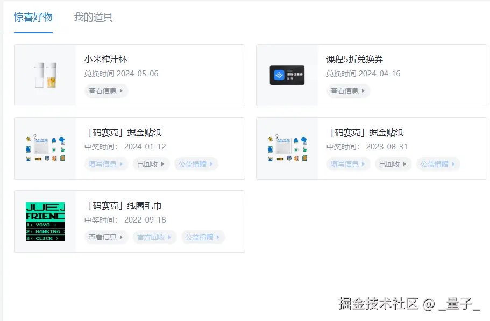The image size is (490, 321).
Task: Open 查看信息 for the 线圈毛巾
Action: tap(105, 237)
